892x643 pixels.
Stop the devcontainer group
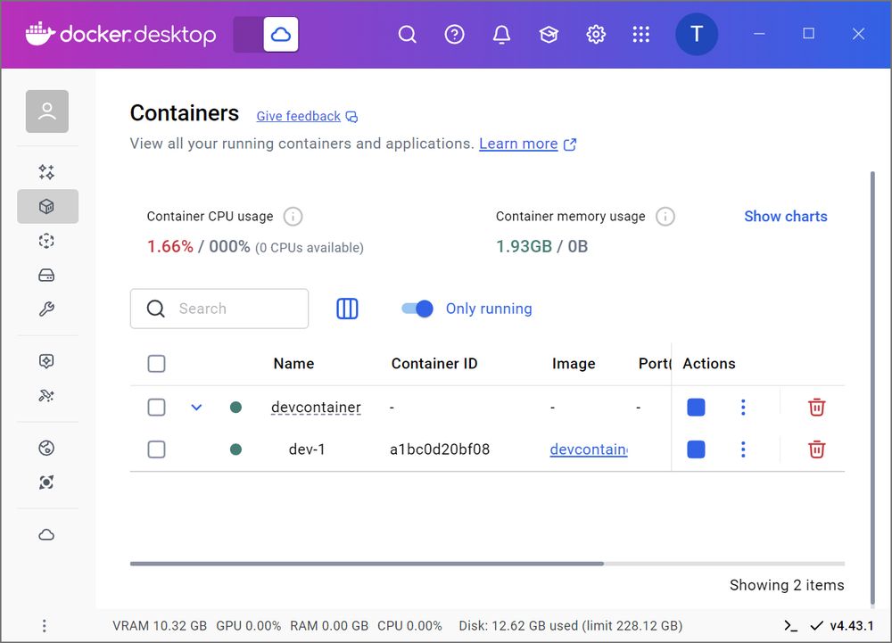tap(697, 407)
